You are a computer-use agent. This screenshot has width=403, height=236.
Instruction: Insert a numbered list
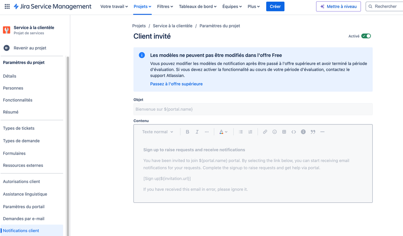tap(251, 132)
